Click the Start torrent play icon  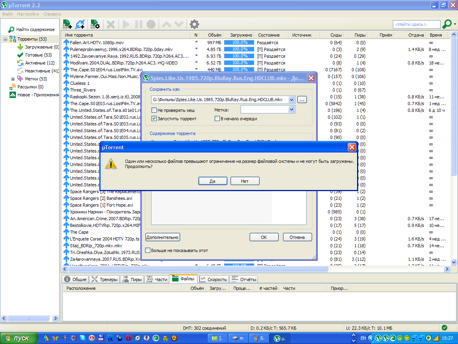[x=126, y=24]
